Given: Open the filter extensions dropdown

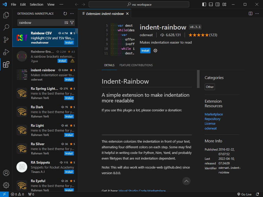Looking at the screenshot, I should click(x=72, y=23).
